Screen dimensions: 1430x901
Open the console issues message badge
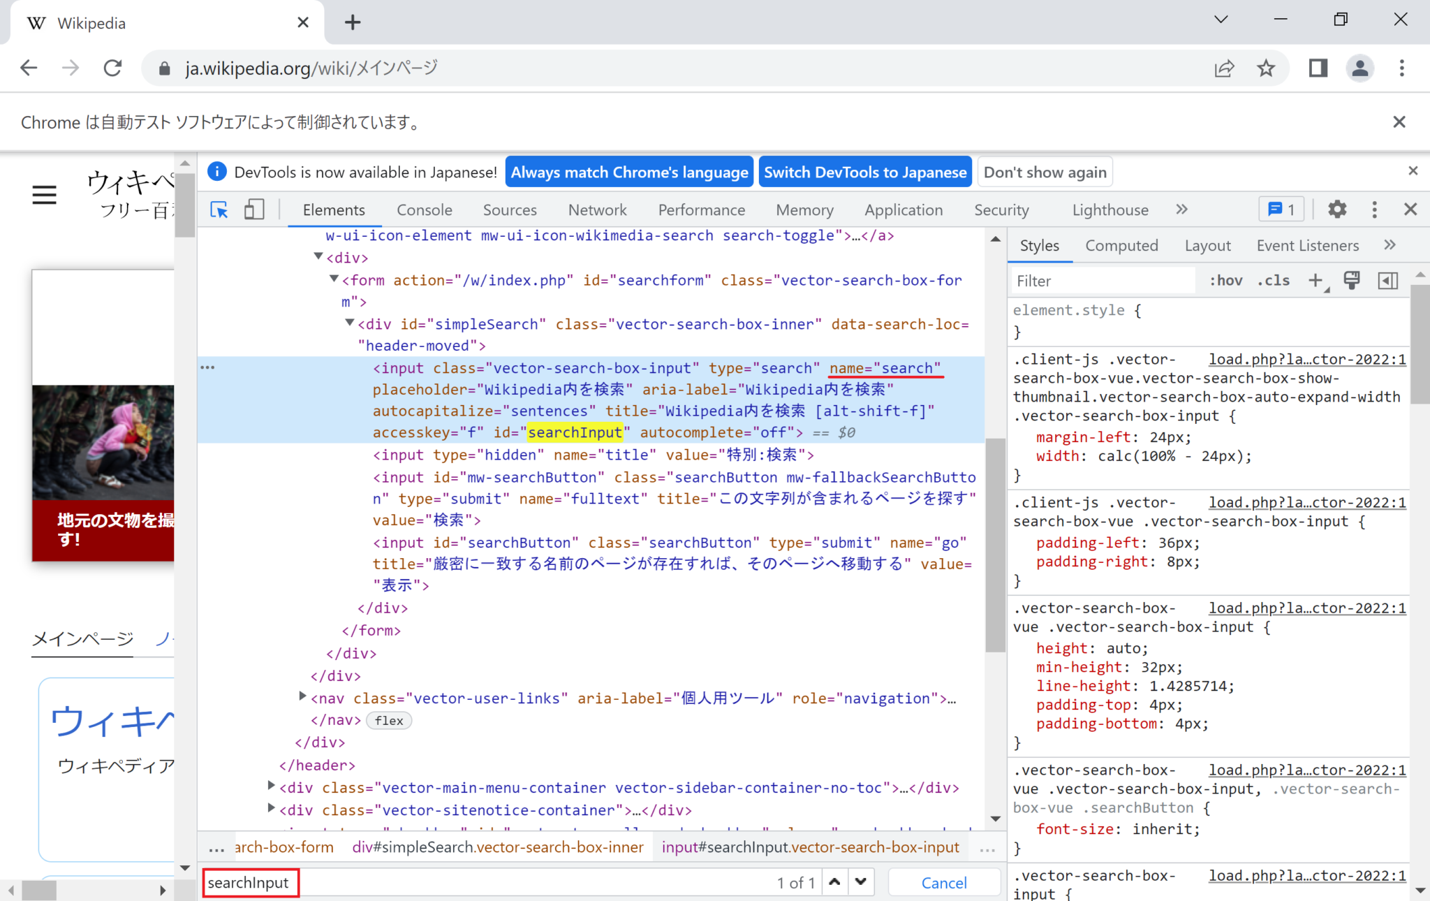coord(1281,210)
